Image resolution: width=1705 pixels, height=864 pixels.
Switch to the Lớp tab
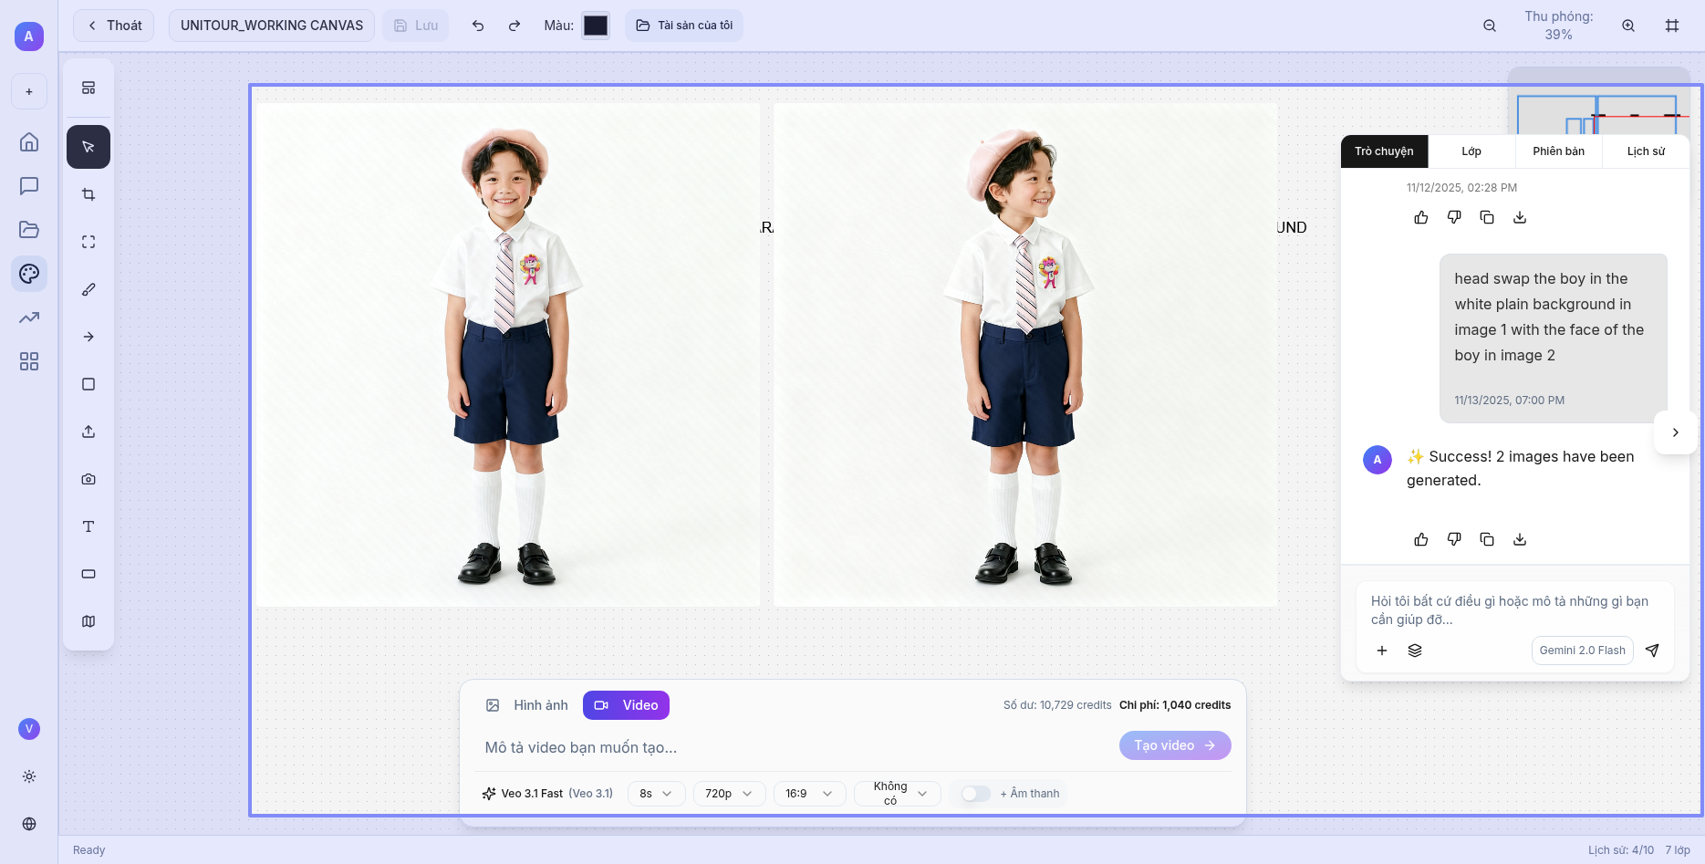(x=1471, y=151)
